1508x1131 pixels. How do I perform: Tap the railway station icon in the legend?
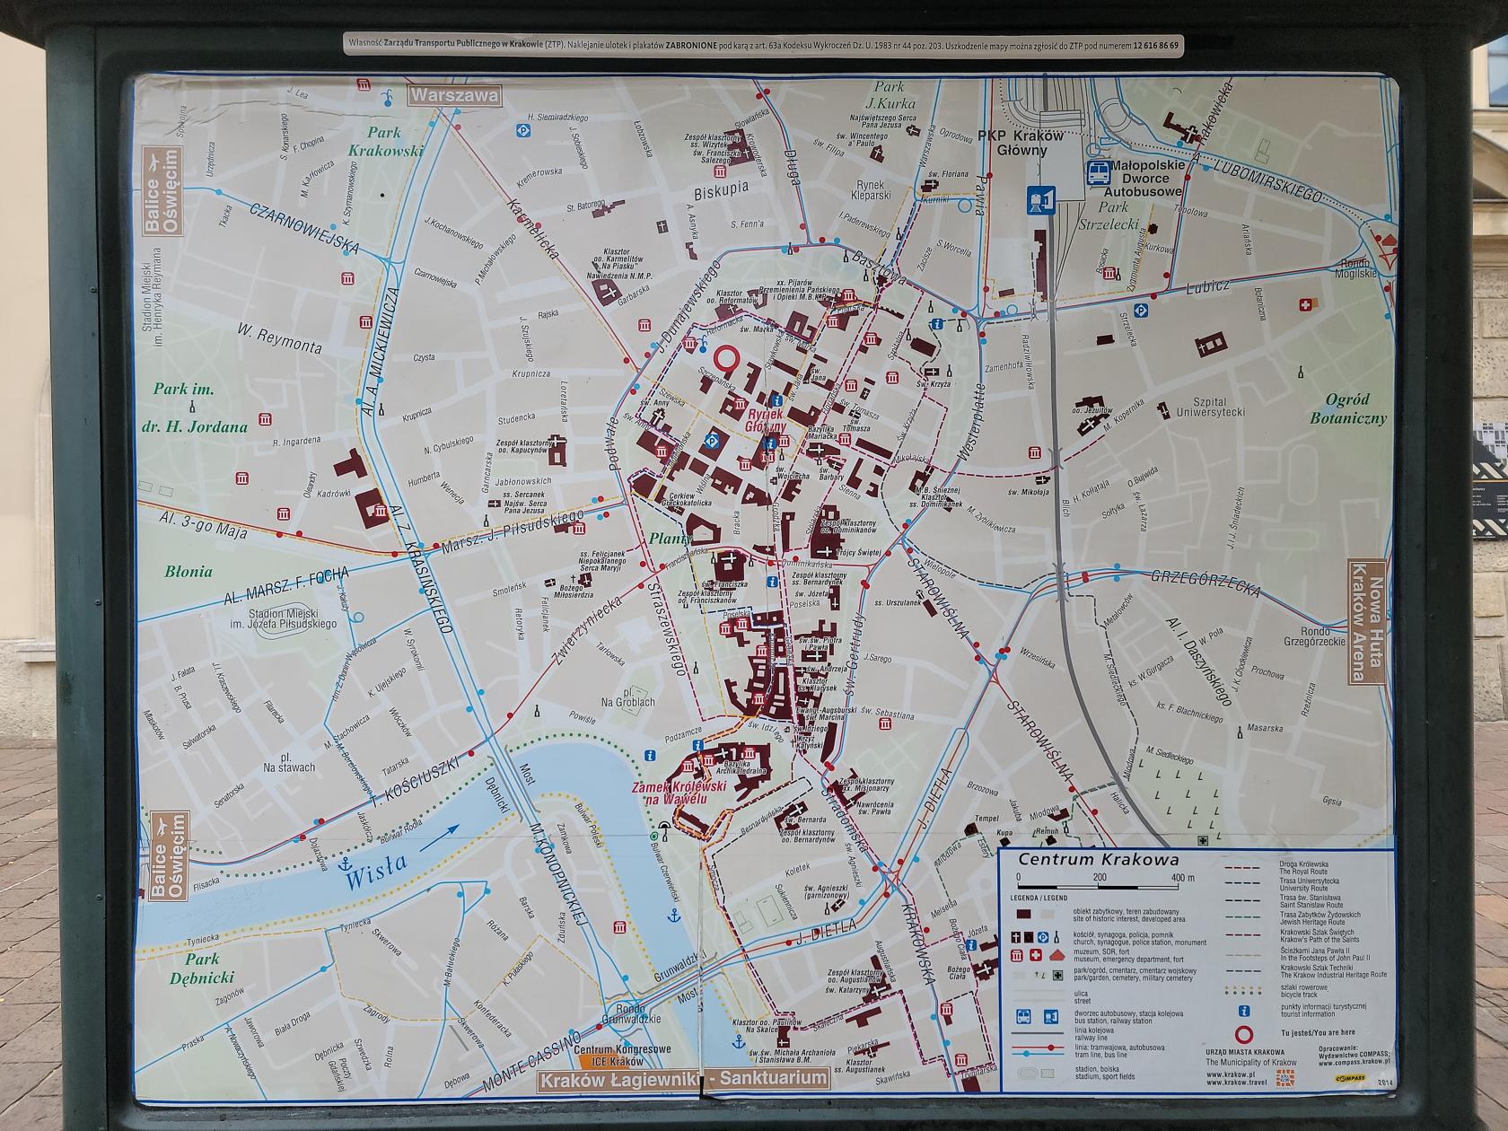coord(1051,1017)
